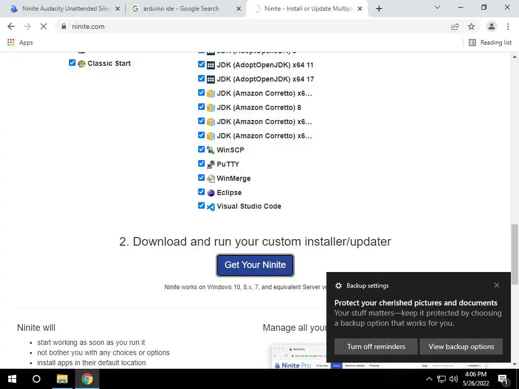Open the Action Center notifications icon
Image resolution: width=519 pixels, height=389 pixels.
coord(502,379)
